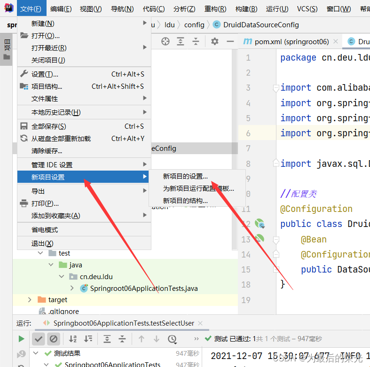
Task: Click the Springboot06ApplicationTests.testSelectUser run tab
Action: (124, 323)
